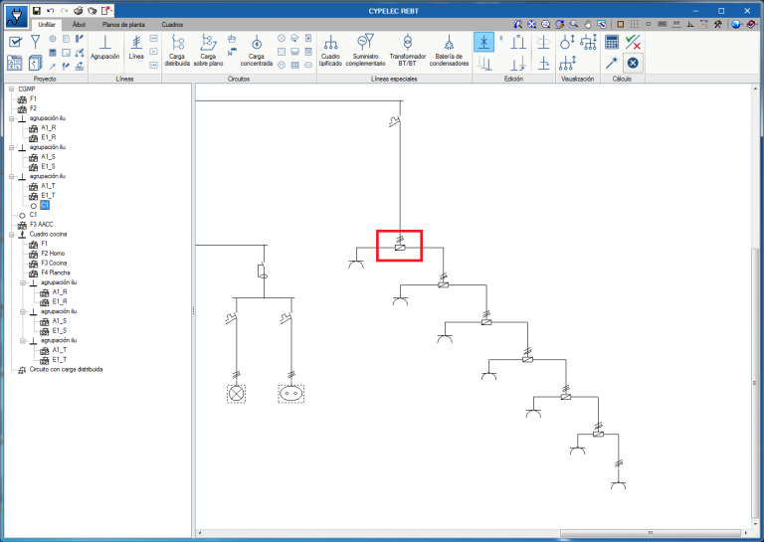Collapse the Cuadro cocina node
764x542 pixels.
point(11,235)
